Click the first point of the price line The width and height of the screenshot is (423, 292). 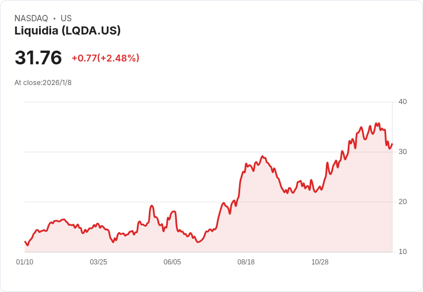25,241
